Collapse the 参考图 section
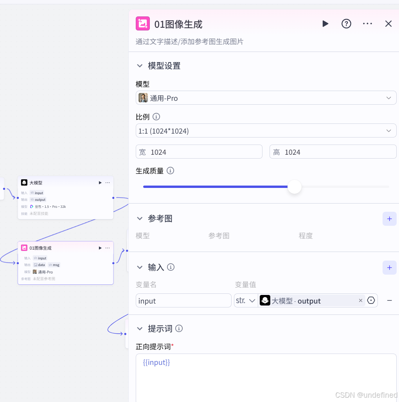The height and width of the screenshot is (402, 399). [x=140, y=219]
